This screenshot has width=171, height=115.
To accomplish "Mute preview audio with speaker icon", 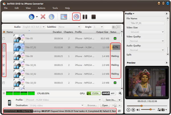I will pos(138,110).
